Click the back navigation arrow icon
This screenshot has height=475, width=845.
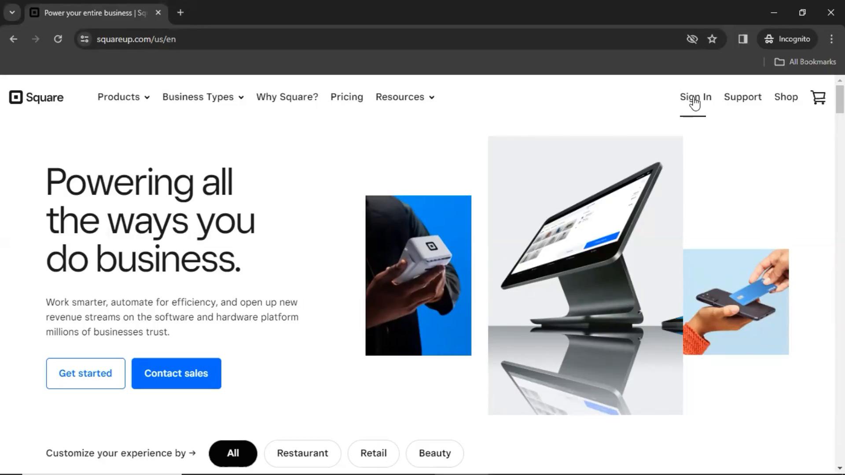click(13, 39)
